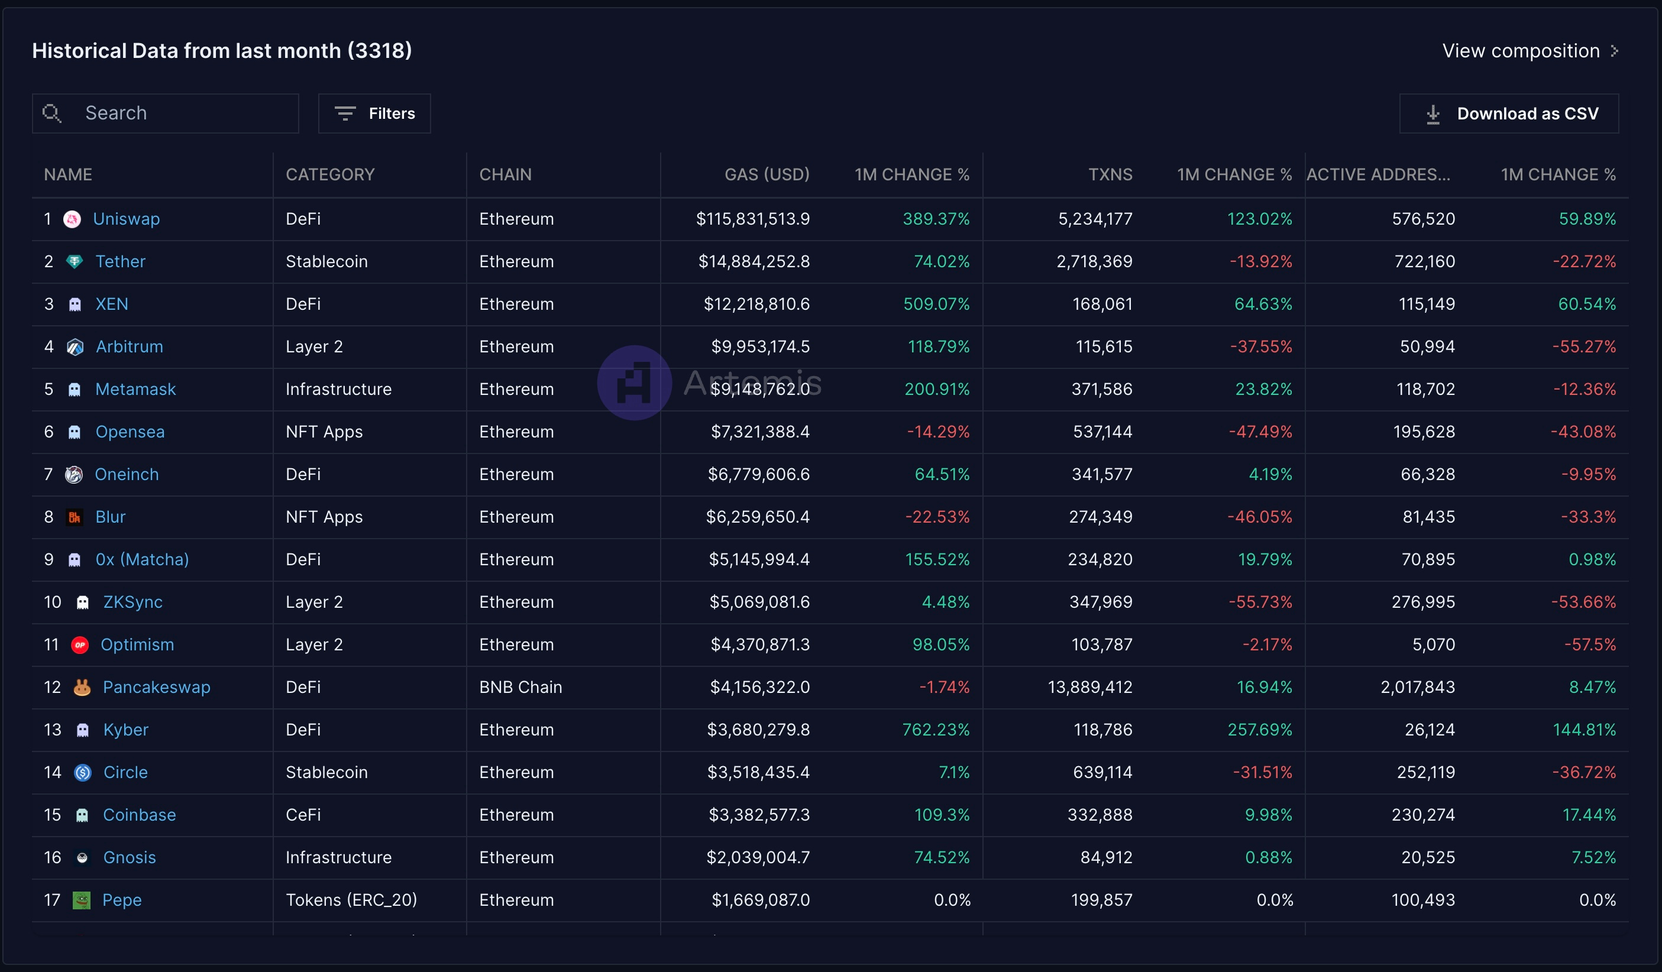Screen dimensions: 1662x972
Task: Sort by GAS (USD) column header
Action: click(x=767, y=175)
